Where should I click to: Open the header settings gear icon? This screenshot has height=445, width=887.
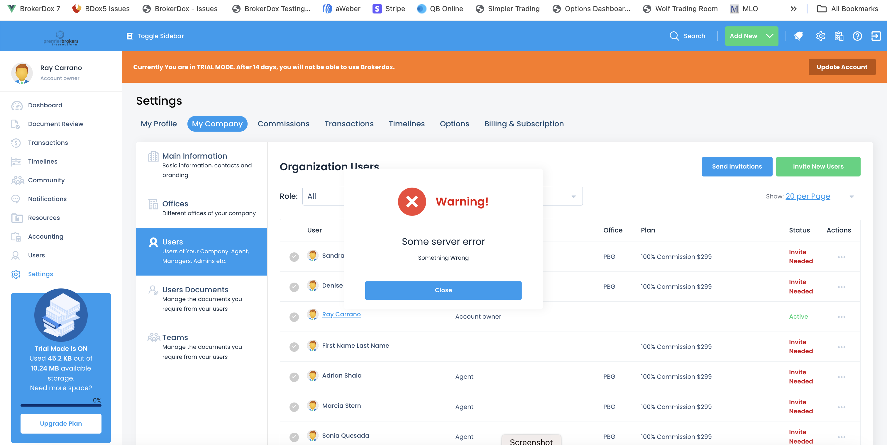pos(820,36)
